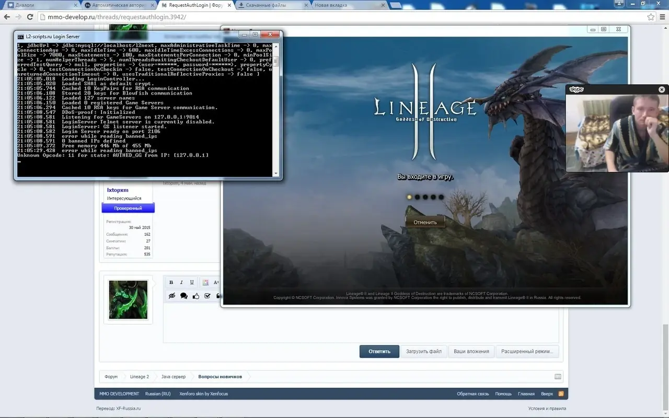Open the text color picker in editor
Viewport: 669px width, 418px height.
coord(205,282)
